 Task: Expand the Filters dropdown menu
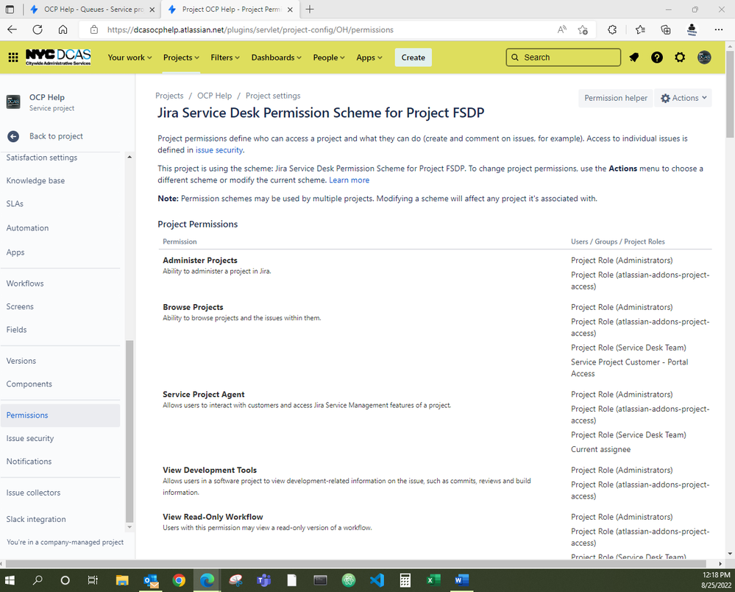tap(225, 57)
